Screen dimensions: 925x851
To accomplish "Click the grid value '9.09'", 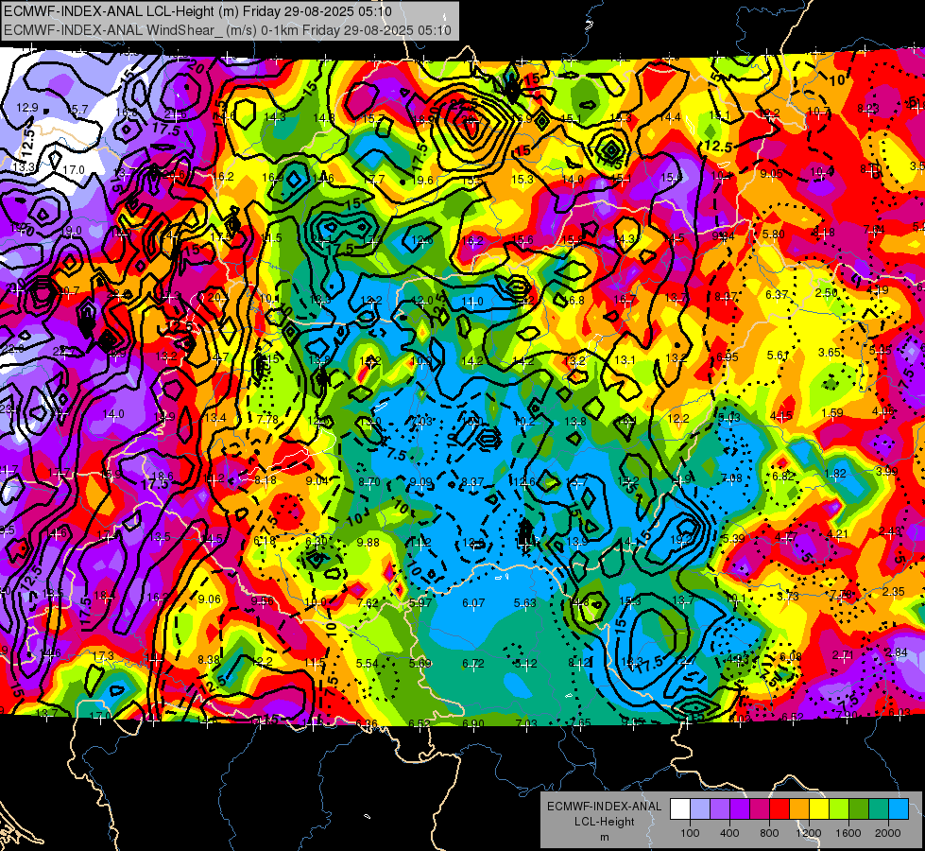I will (x=420, y=482).
